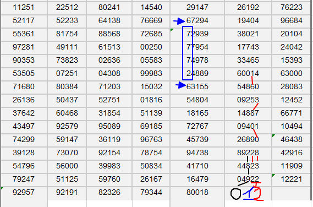This screenshot has height=207, width=313.
Task: Select cell 39128
Action: point(24,153)
